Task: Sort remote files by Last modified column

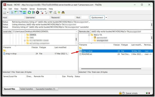Action: [x=137, y=45]
